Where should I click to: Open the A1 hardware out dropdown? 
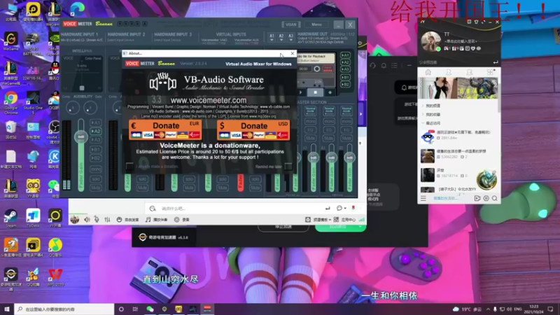coord(272,37)
